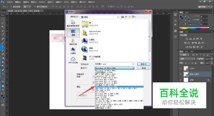Select the Eyedropper tool
This screenshot has width=214, height=116.
[x=3, y=35]
